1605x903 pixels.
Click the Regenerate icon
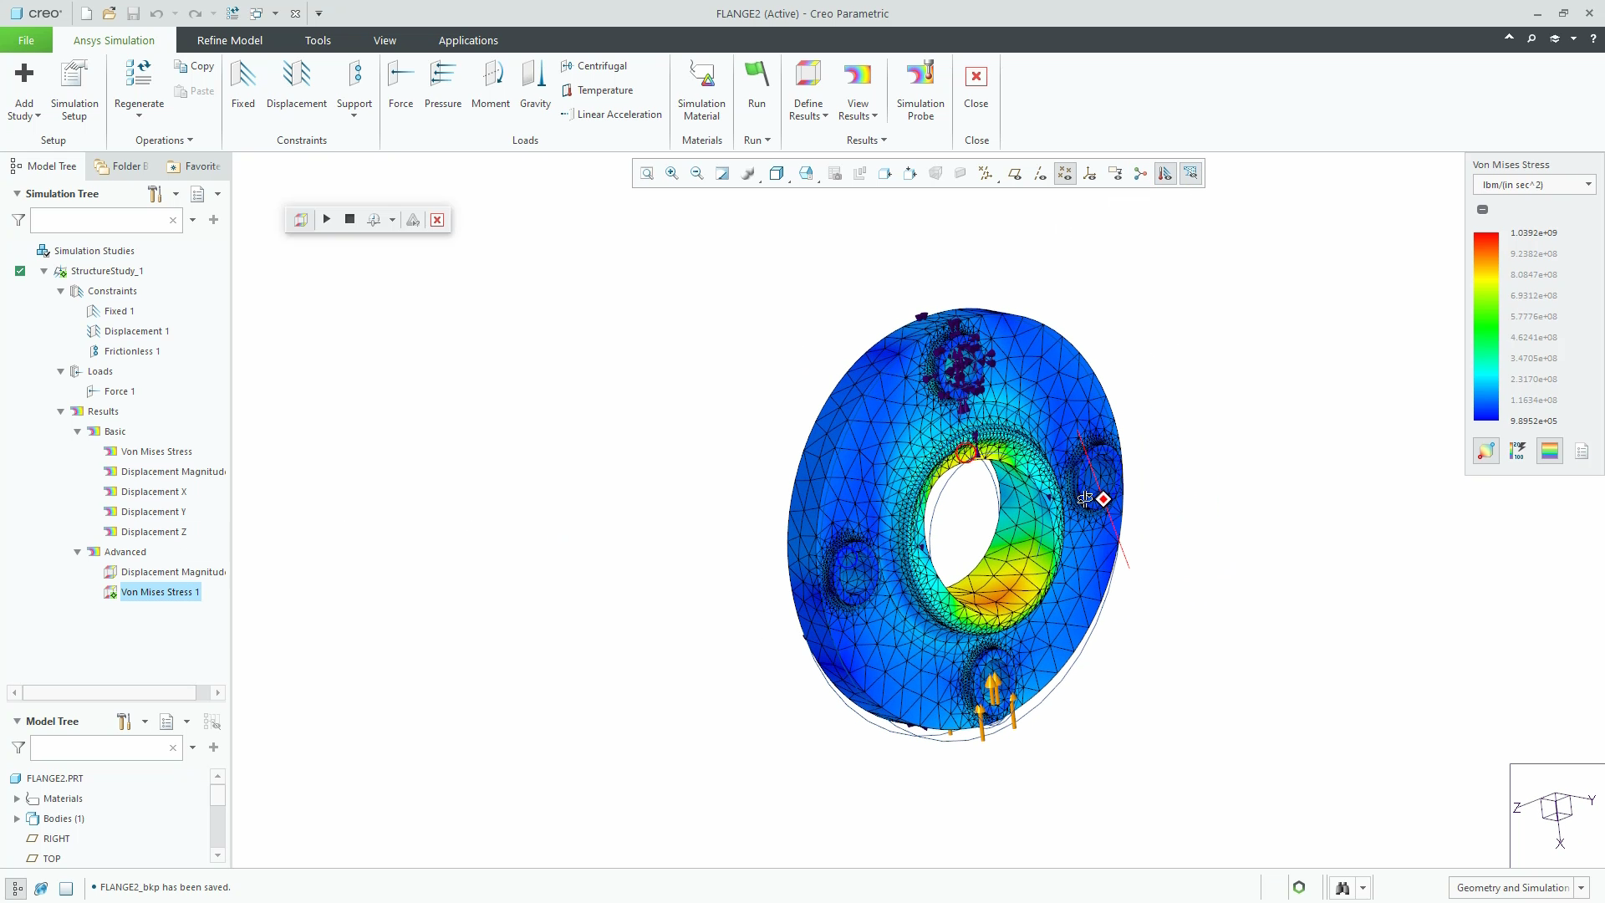pyautogui.click(x=139, y=74)
